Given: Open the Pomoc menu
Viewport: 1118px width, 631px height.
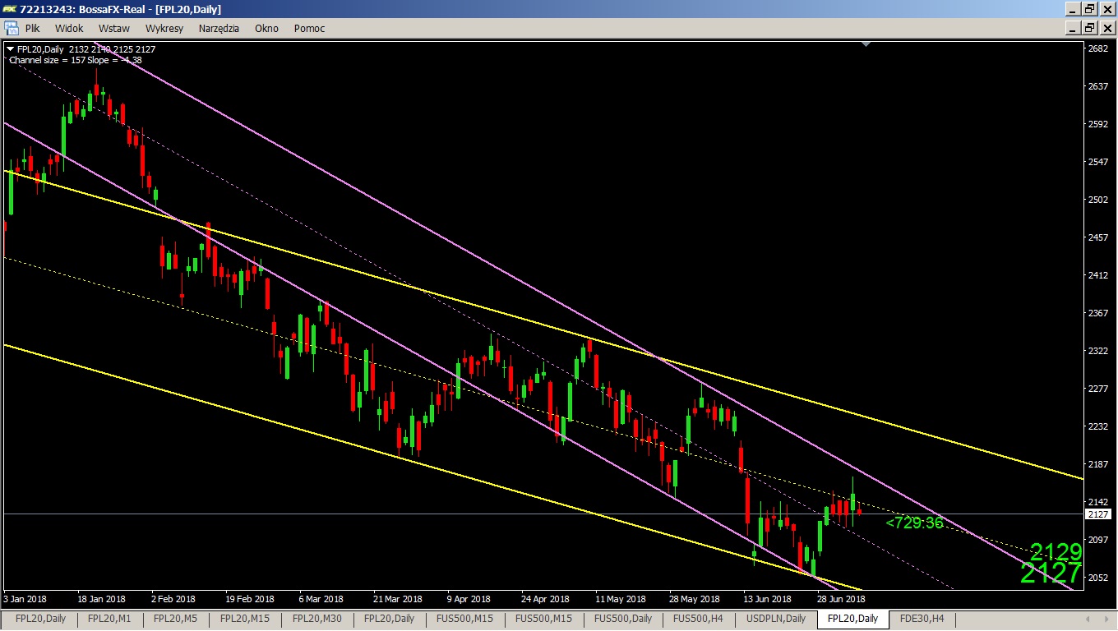Looking at the screenshot, I should coord(309,28).
